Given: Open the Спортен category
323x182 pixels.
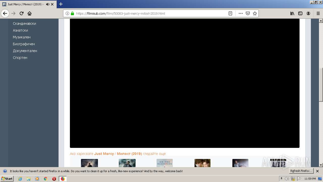Looking at the screenshot, I should (20, 58).
